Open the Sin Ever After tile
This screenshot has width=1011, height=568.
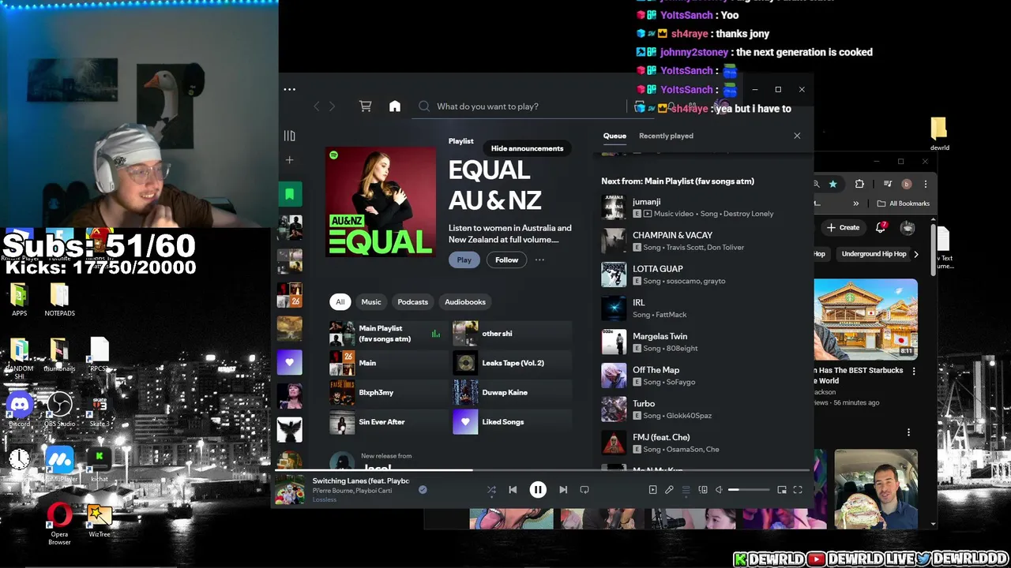[387, 422]
